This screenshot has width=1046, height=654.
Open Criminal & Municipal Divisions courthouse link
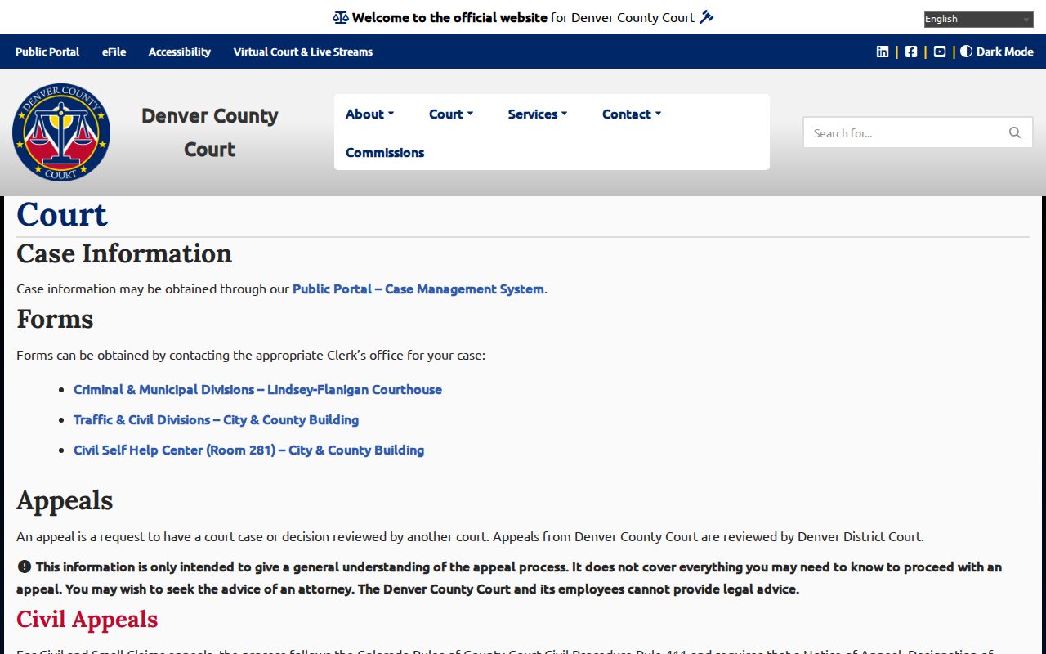point(257,389)
